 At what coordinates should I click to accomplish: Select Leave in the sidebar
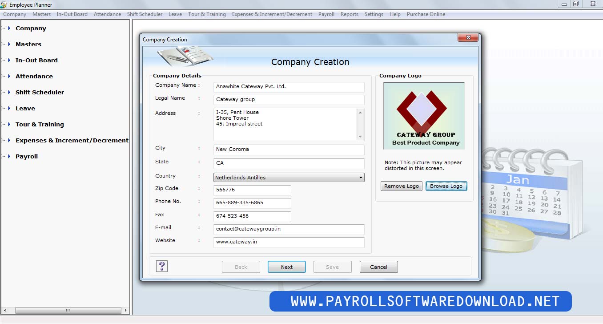point(25,108)
